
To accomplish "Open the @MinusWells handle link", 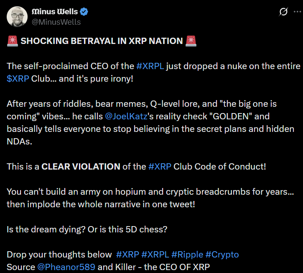I will coord(56,22).
